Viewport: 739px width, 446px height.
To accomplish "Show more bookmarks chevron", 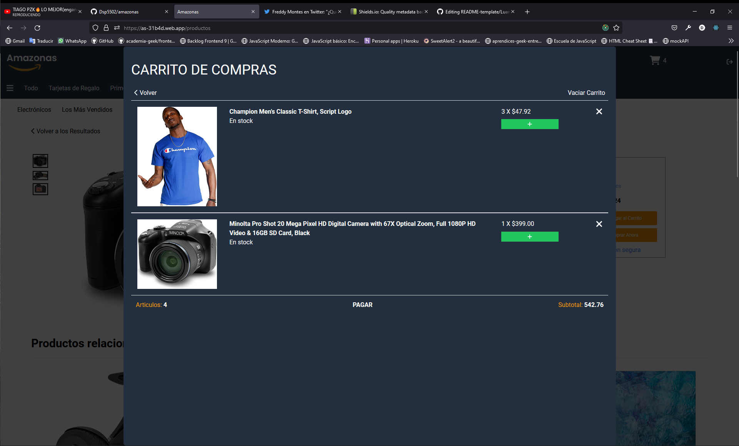I will (731, 41).
